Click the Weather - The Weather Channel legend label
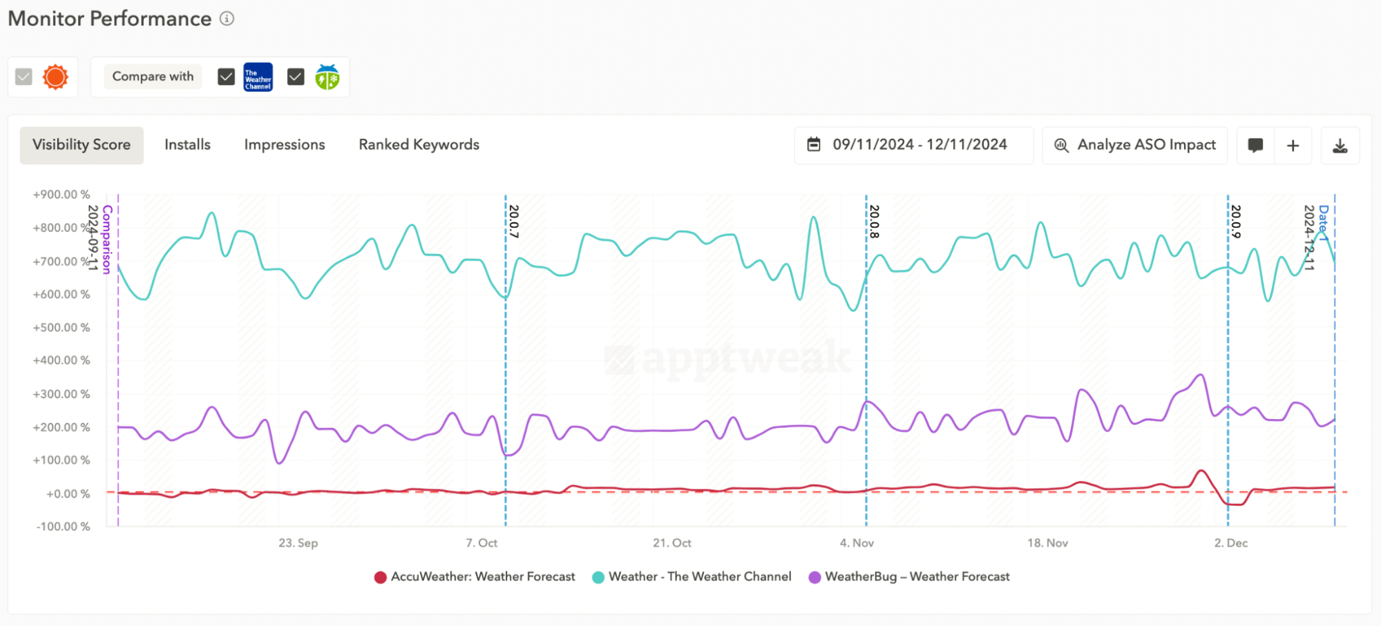The image size is (1381, 626). point(700,576)
